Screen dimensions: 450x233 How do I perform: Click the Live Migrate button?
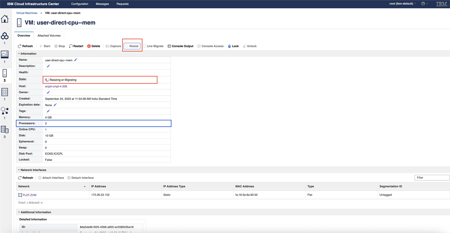tap(153, 46)
